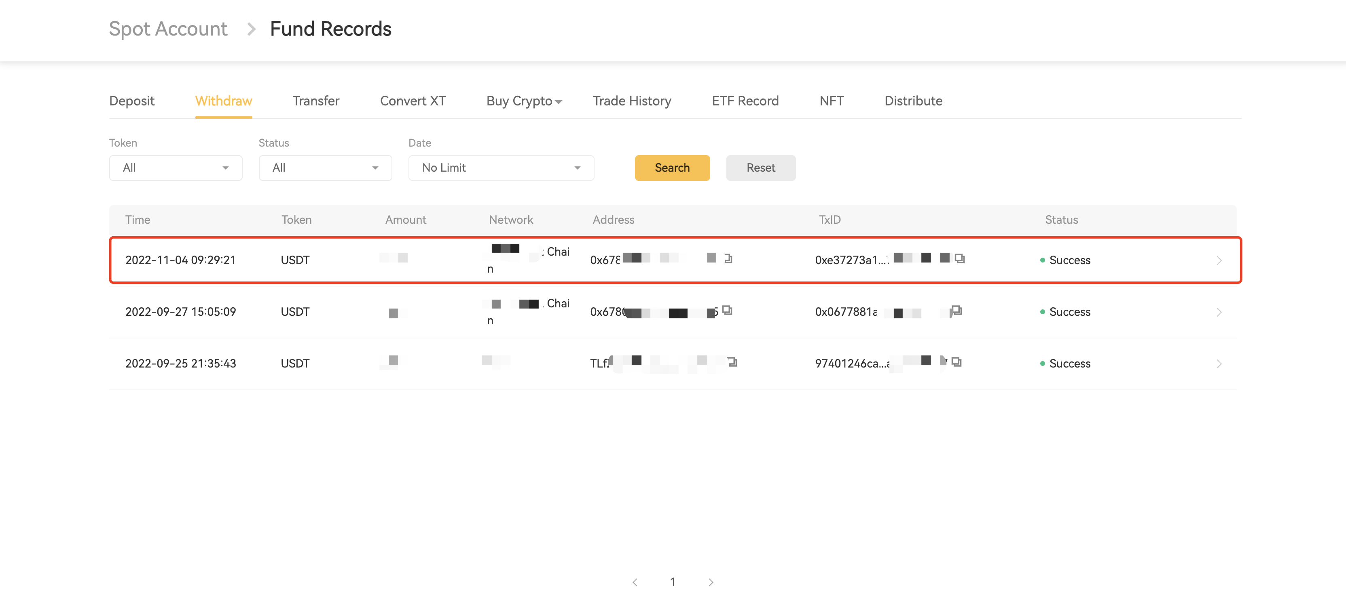
Task: Copy address of 2022-09-27 withdrawal
Action: [x=727, y=311]
